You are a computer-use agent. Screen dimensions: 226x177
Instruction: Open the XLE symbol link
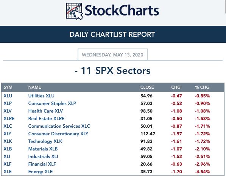pyautogui.click(x=8, y=172)
